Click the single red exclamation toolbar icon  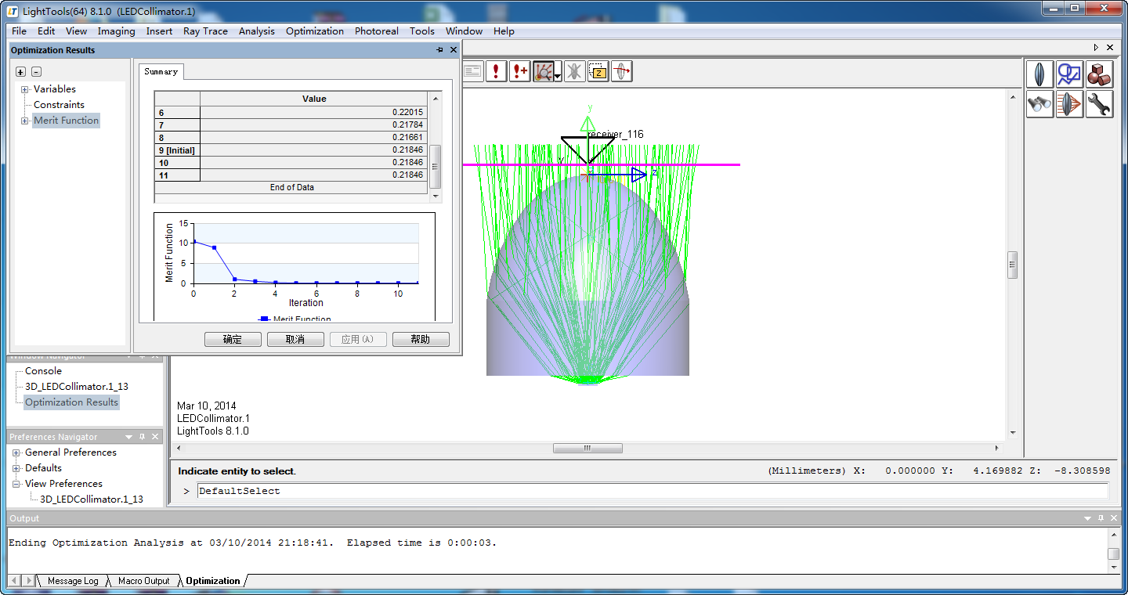click(x=496, y=71)
